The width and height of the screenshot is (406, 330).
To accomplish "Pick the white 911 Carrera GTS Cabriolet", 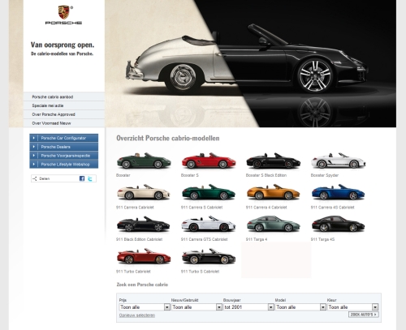I will point(209,225).
